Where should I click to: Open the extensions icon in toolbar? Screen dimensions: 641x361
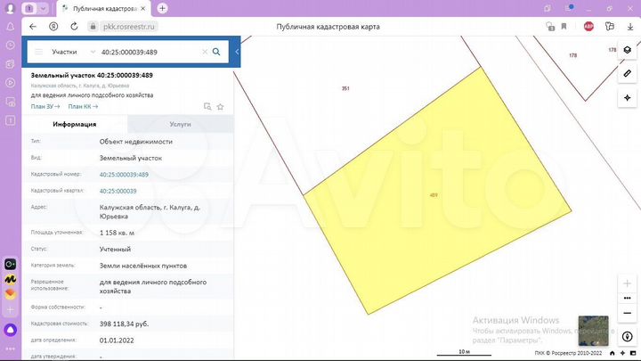click(x=610, y=27)
